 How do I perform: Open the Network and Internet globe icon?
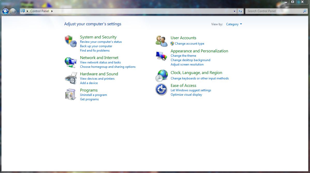click(71, 62)
